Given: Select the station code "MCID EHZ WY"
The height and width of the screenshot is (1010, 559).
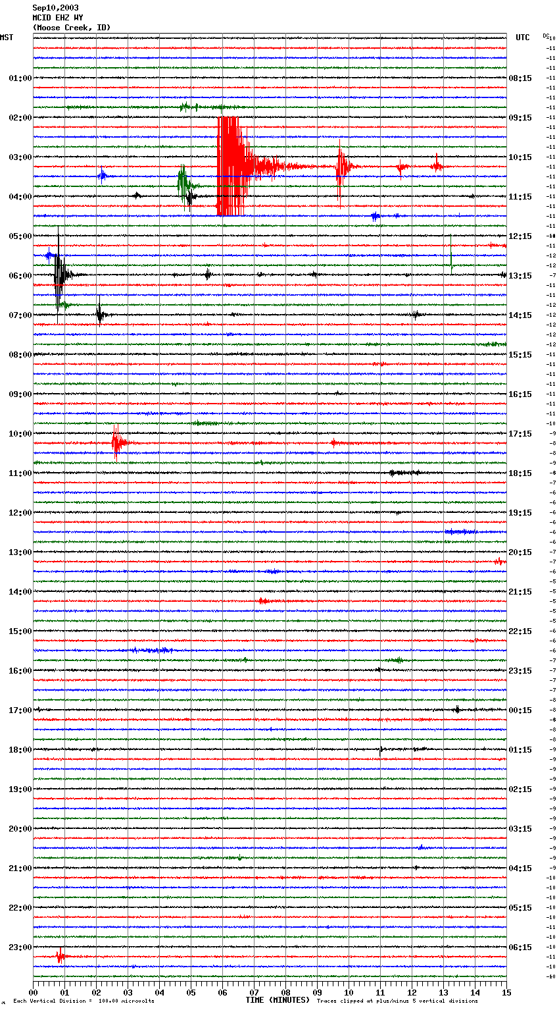Looking at the screenshot, I should (x=58, y=18).
